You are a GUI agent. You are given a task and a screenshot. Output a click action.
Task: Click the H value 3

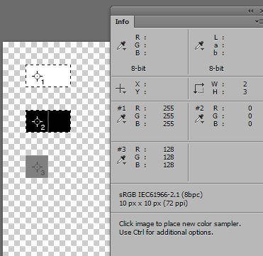245,92
